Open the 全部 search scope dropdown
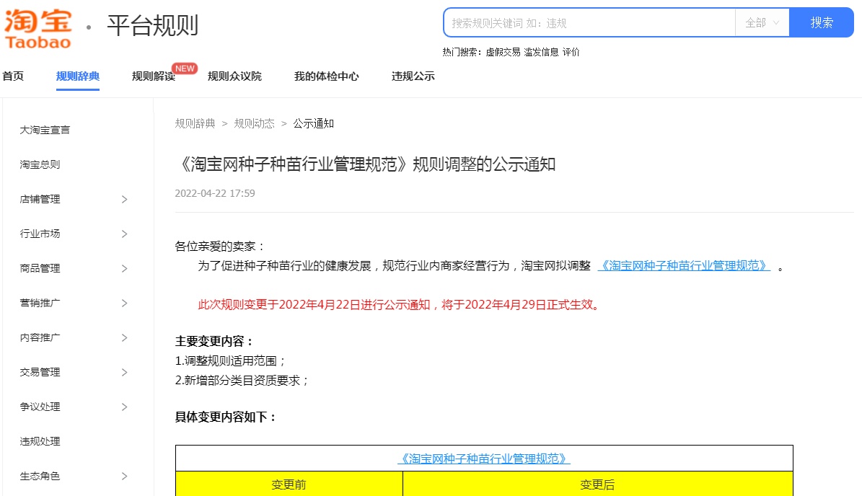The image size is (862, 496). [x=762, y=22]
